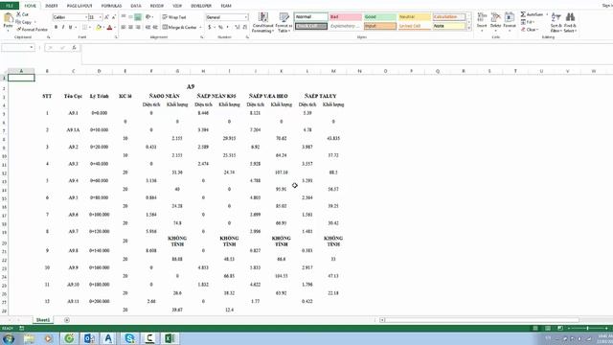Click the Top Align icon
Viewport: 613px width, 345px height.
[124, 17]
